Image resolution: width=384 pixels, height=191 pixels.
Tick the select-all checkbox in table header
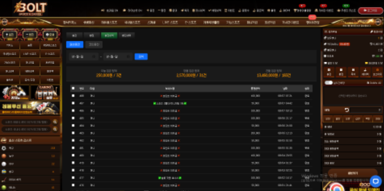click(73, 88)
